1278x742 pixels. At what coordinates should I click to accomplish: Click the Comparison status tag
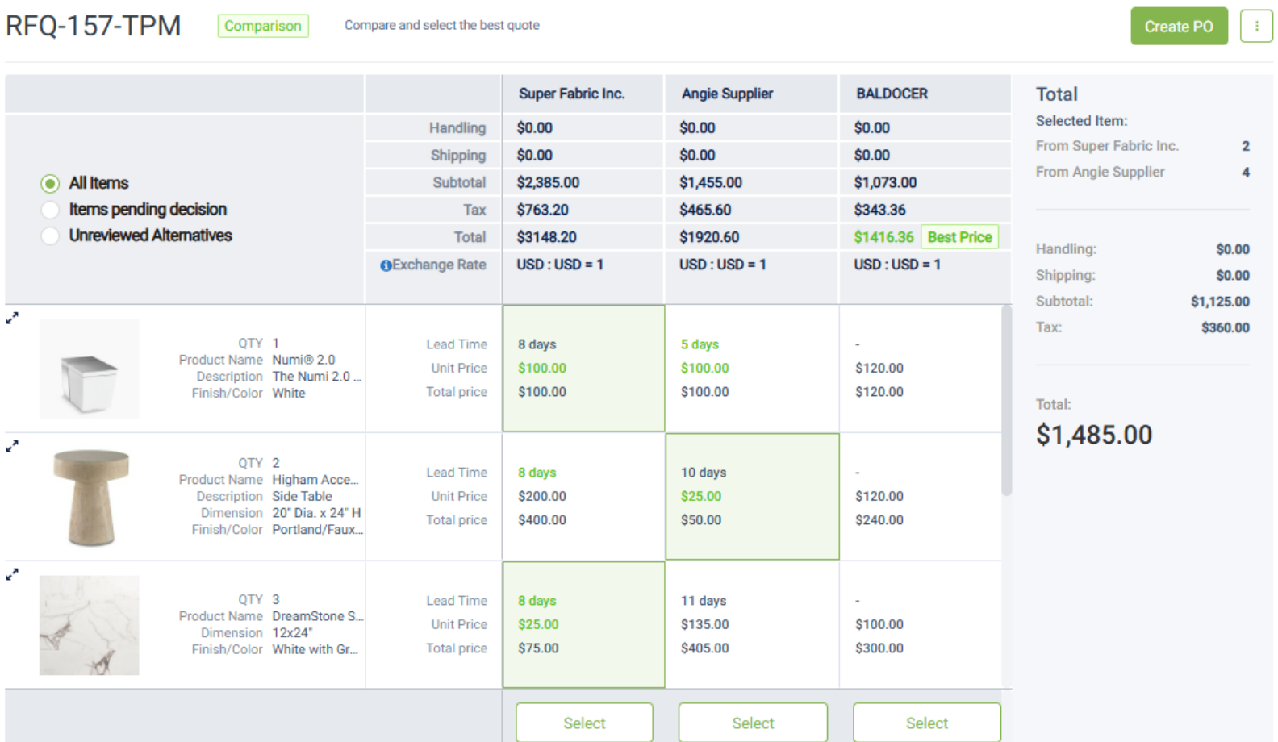(x=262, y=26)
